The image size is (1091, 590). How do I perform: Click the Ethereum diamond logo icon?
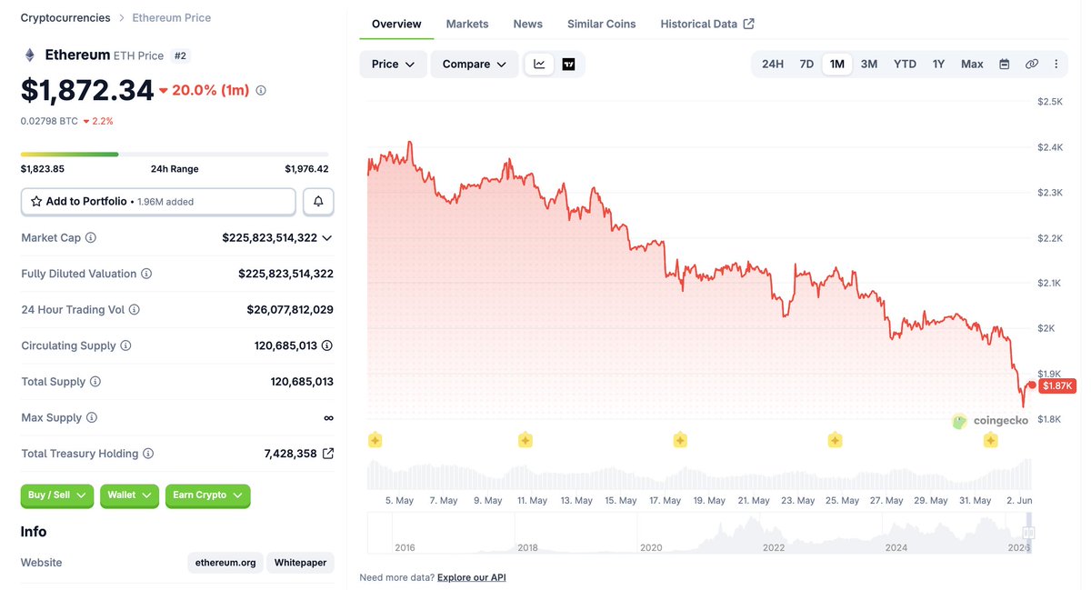point(29,55)
